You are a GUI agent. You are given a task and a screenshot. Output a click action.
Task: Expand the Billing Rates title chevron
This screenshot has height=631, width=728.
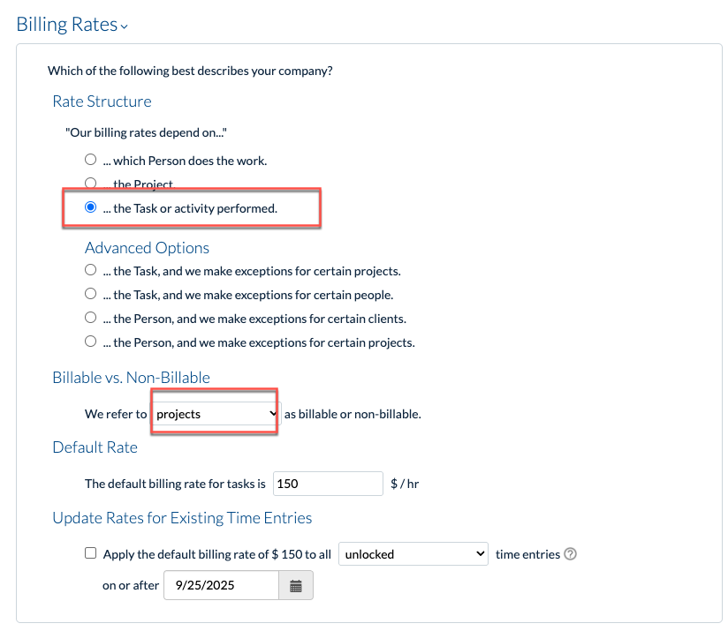[124, 27]
